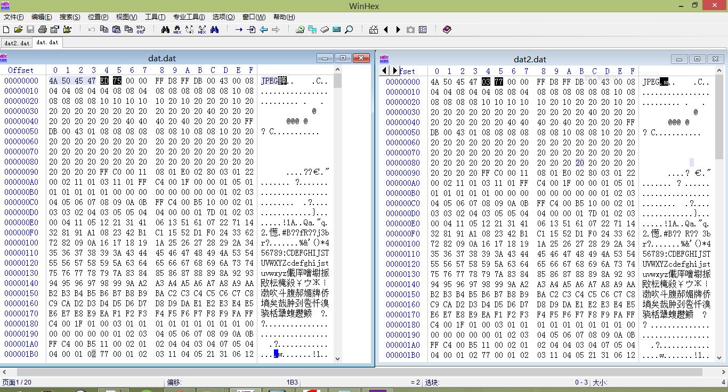
Task: Click the Open Folder toolbar icon
Action: pyautogui.click(x=67, y=29)
